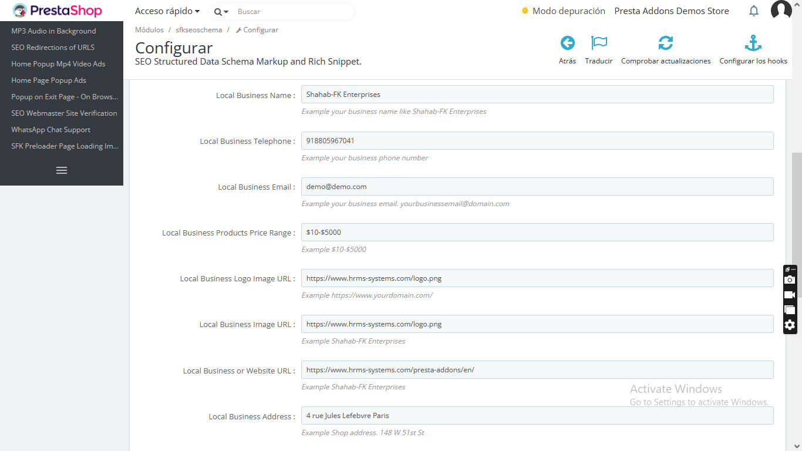Go to Módulos breadcrumb
This screenshot has height=451, width=802.
pyautogui.click(x=149, y=30)
